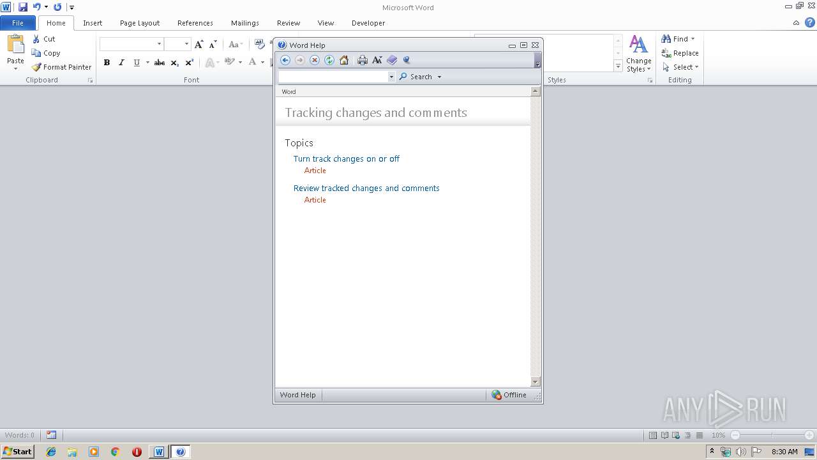
Task: Click the Redo icon in Quick Access Toolbar
Action: point(57,7)
